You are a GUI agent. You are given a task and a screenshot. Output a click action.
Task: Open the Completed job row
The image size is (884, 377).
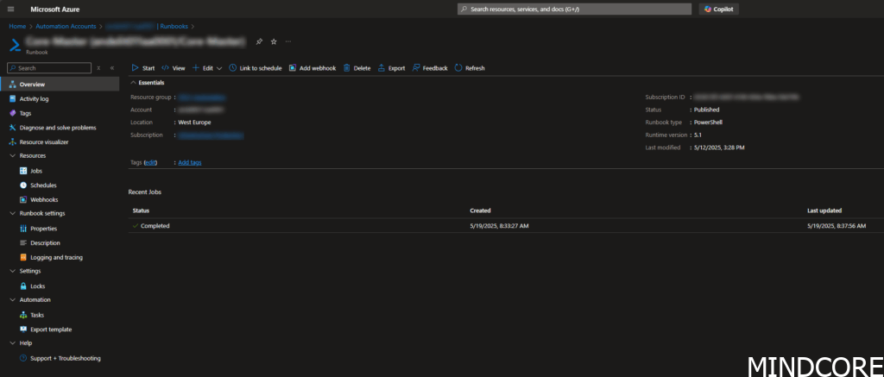click(155, 226)
